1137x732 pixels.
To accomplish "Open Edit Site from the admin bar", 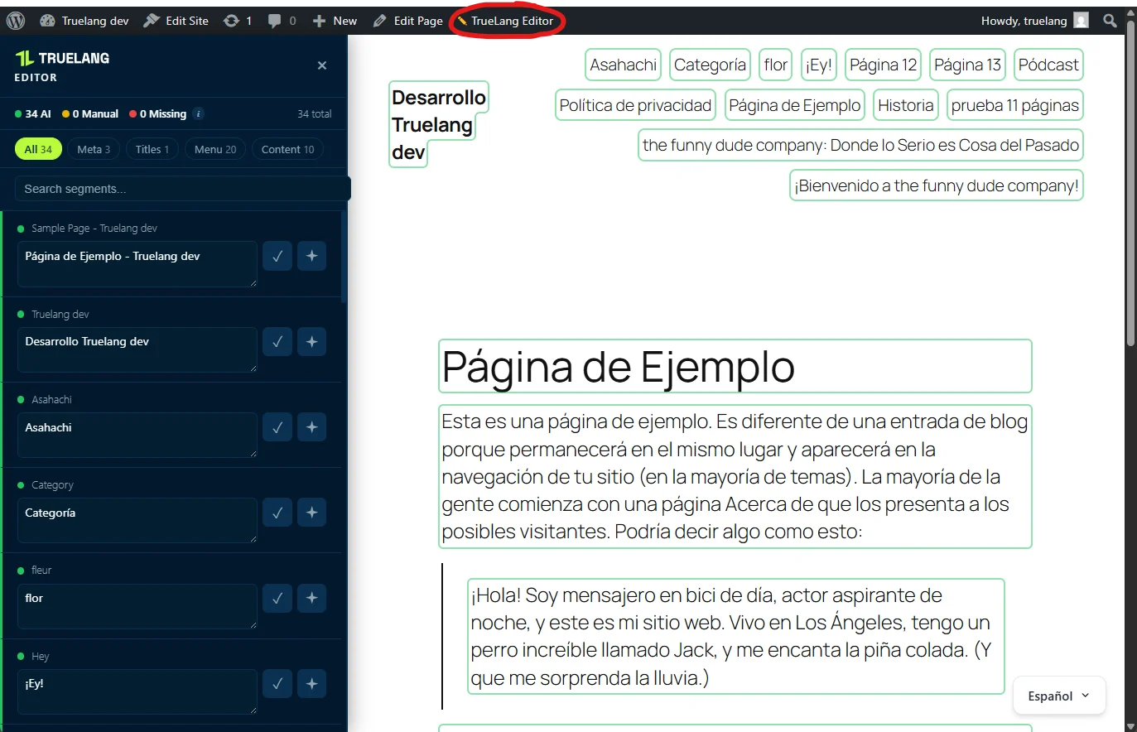I will tap(176, 20).
